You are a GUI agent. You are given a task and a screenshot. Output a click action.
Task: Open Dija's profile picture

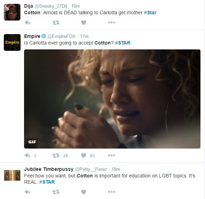pos(12,12)
